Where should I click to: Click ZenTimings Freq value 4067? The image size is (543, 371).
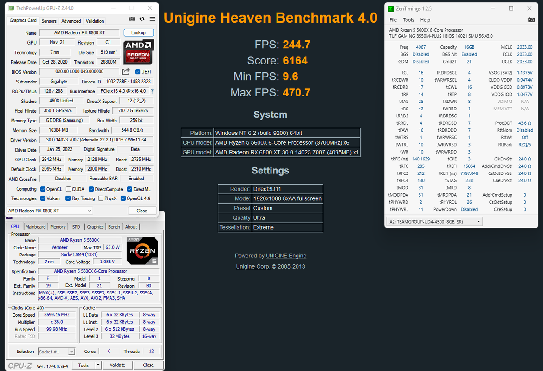click(421, 47)
